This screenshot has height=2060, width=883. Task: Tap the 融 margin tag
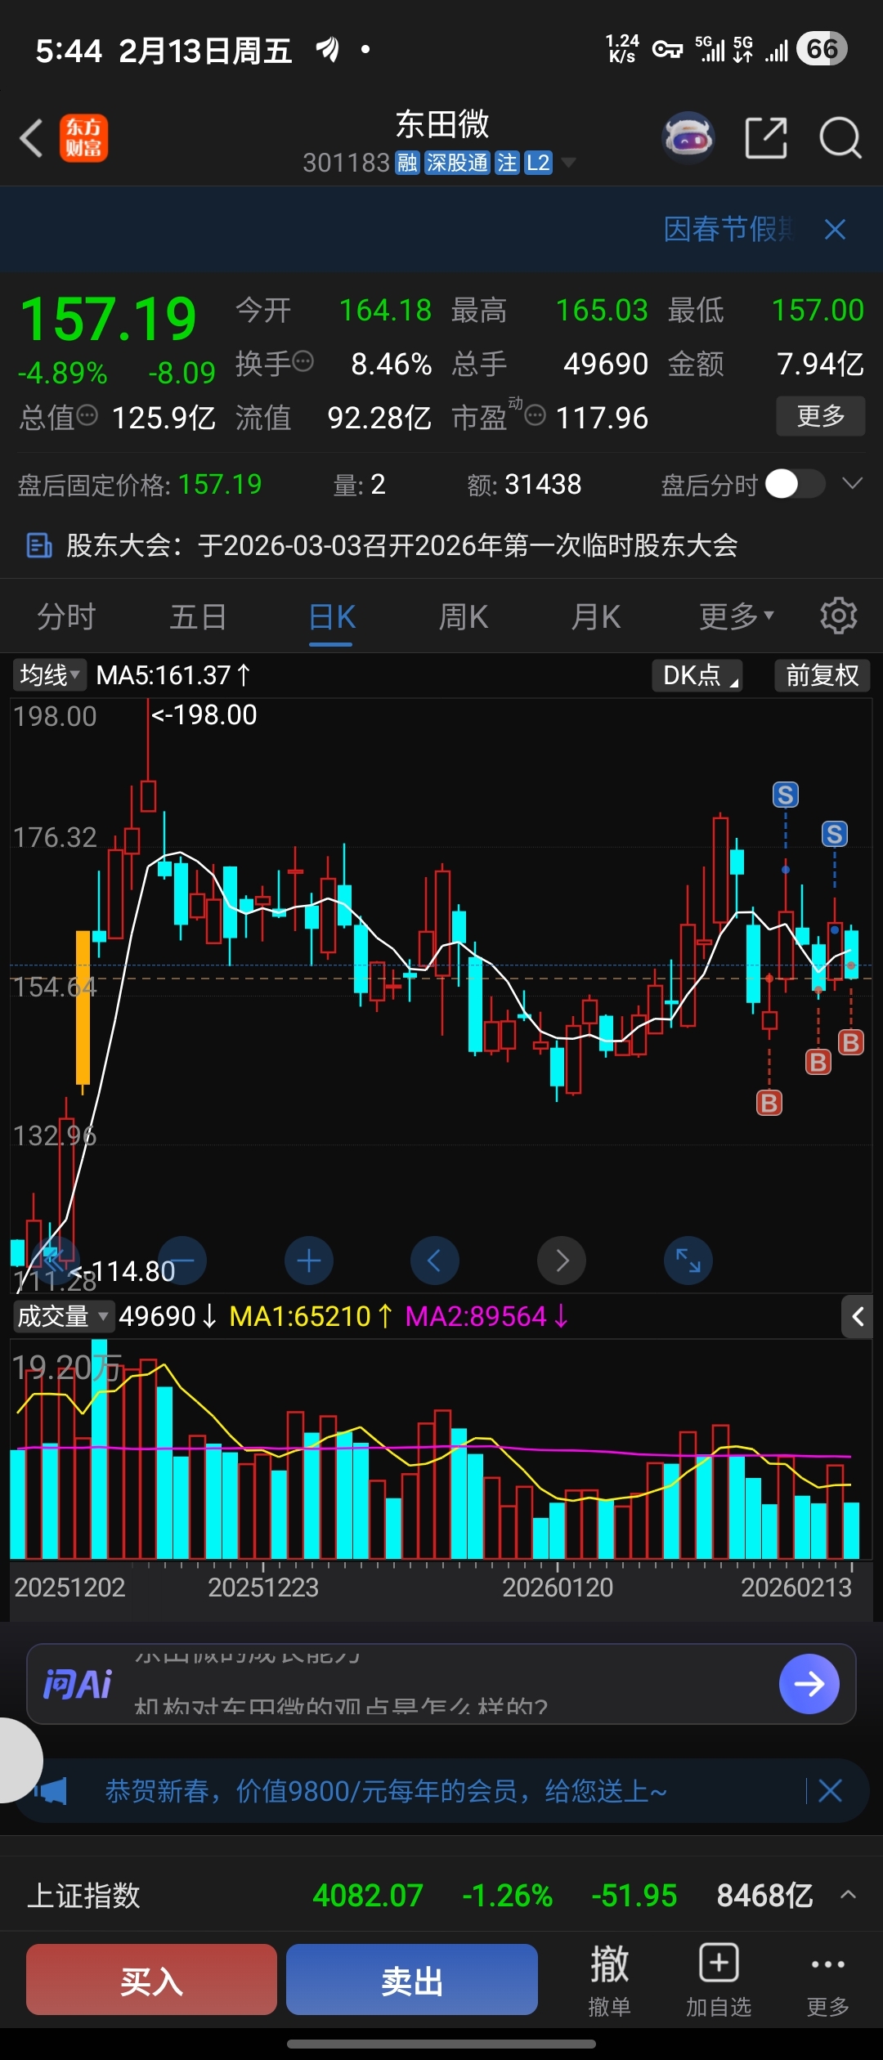pyautogui.click(x=407, y=163)
